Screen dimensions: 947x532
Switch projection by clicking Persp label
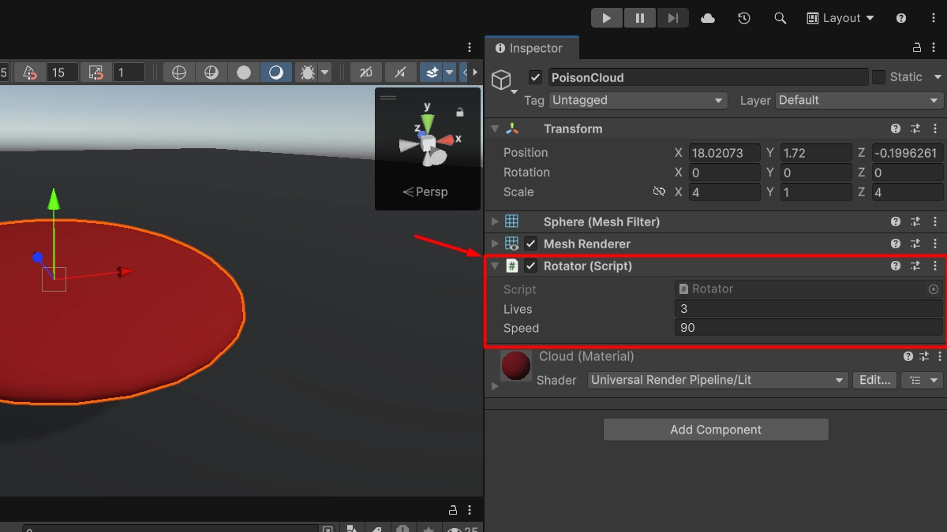(426, 192)
